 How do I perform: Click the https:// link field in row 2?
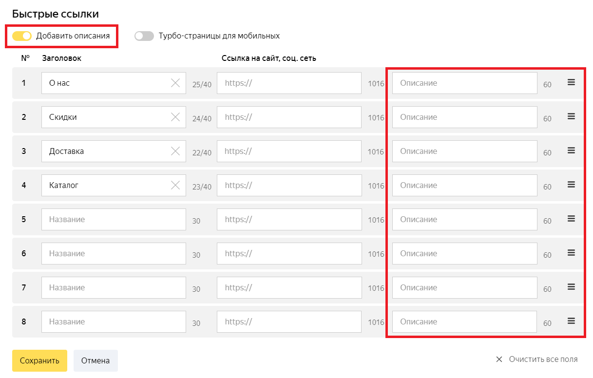point(289,117)
